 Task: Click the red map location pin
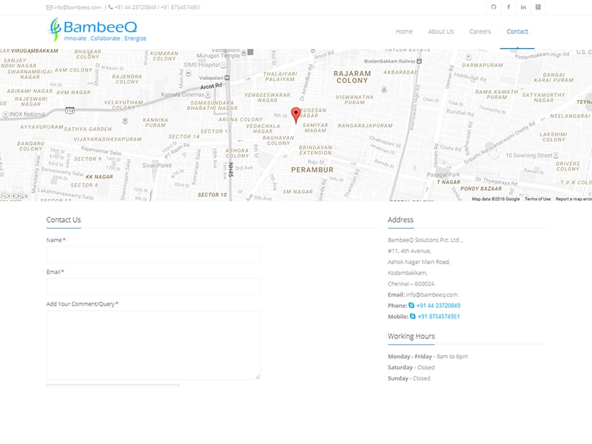296,114
